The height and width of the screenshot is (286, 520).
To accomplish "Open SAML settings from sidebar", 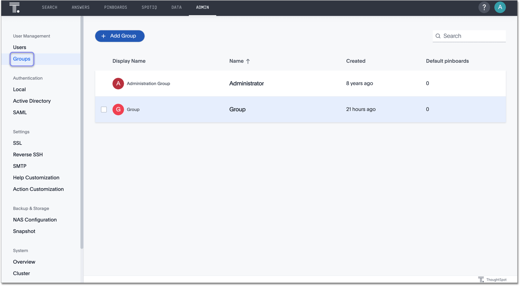I will (19, 112).
